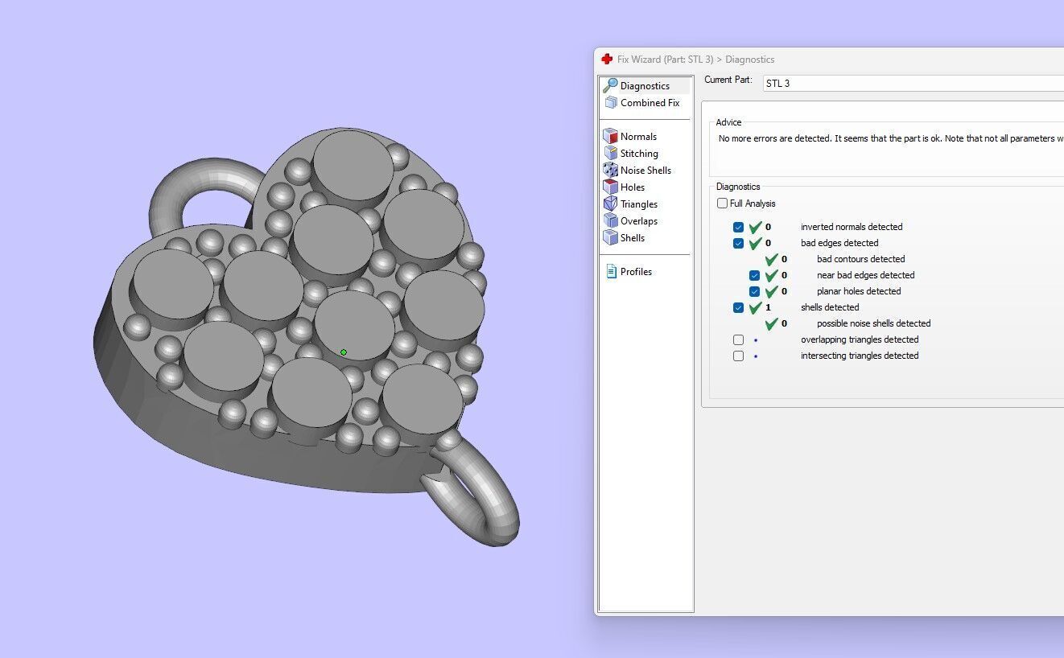Viewport: 1064px width, 658px height.
Task: Go to the Stitching page
Action: pos(639,153)
